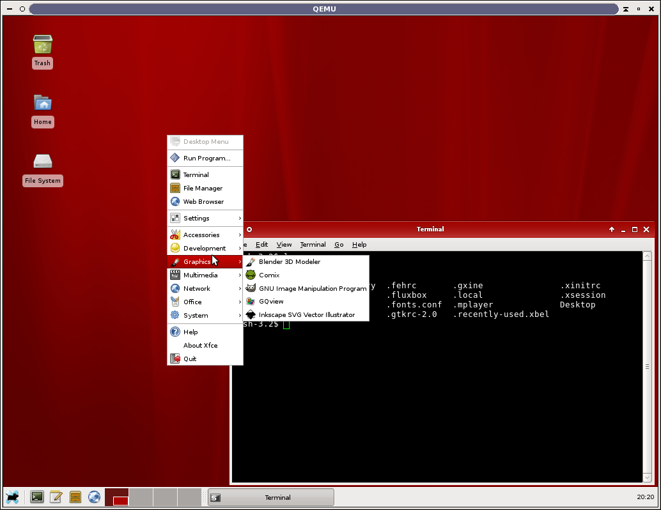
Task: Click the Accessories scissors icon
Action: [x=175, y=235]
